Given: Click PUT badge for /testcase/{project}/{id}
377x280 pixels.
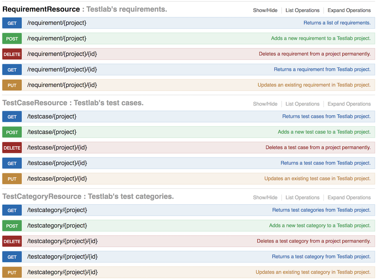Looking at the screenshot, I should (x=12, y=179).
